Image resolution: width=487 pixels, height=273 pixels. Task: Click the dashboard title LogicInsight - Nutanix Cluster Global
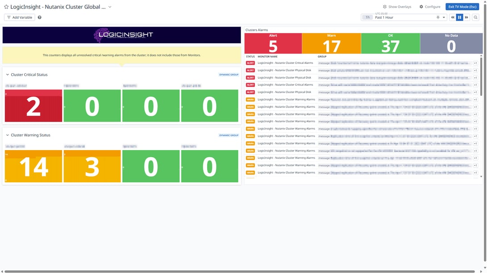pos(58,7)
